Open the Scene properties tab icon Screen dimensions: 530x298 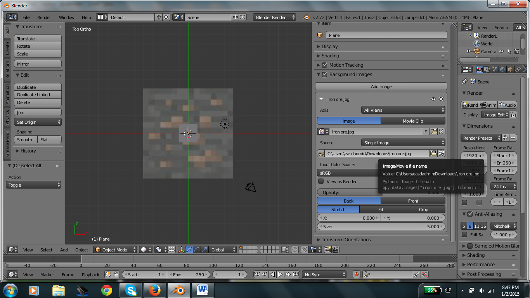pyautogui.click(x=495, y=69)
